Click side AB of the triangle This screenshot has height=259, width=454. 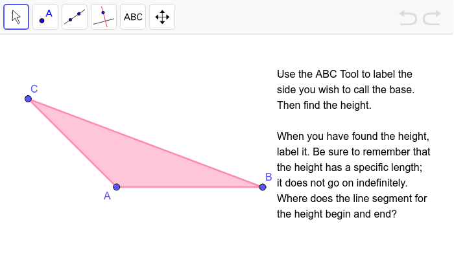point(189,187)
